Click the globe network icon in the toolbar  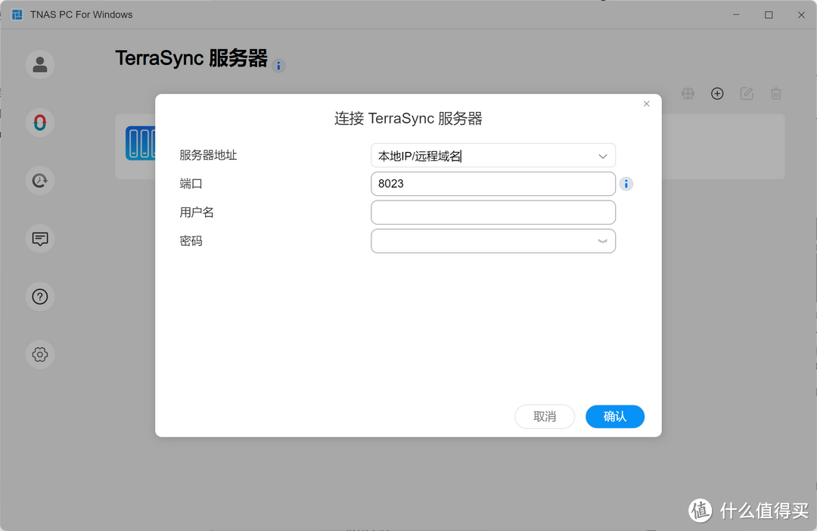tap(688, 93)
